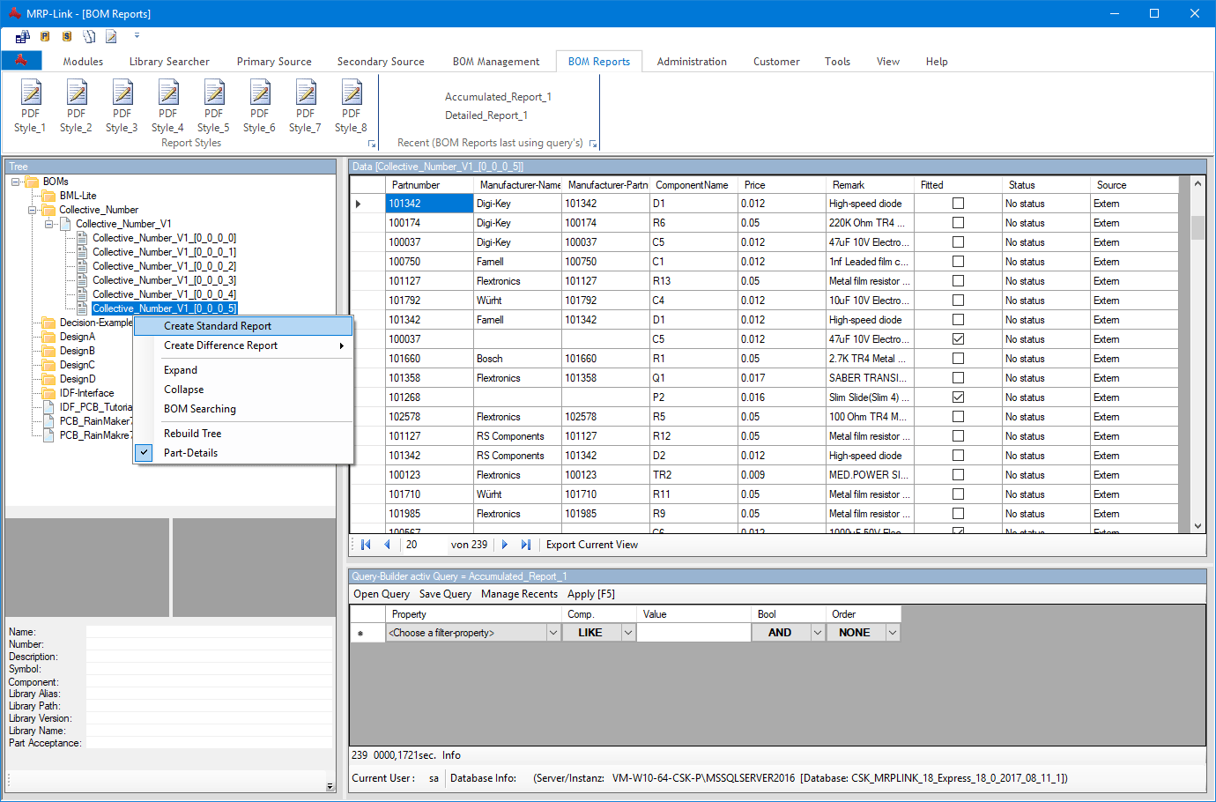Toggle Fitted checkbox for part 100750 row
The width and height of the screenshot is (1216, 802).
(x=958, y=262)
